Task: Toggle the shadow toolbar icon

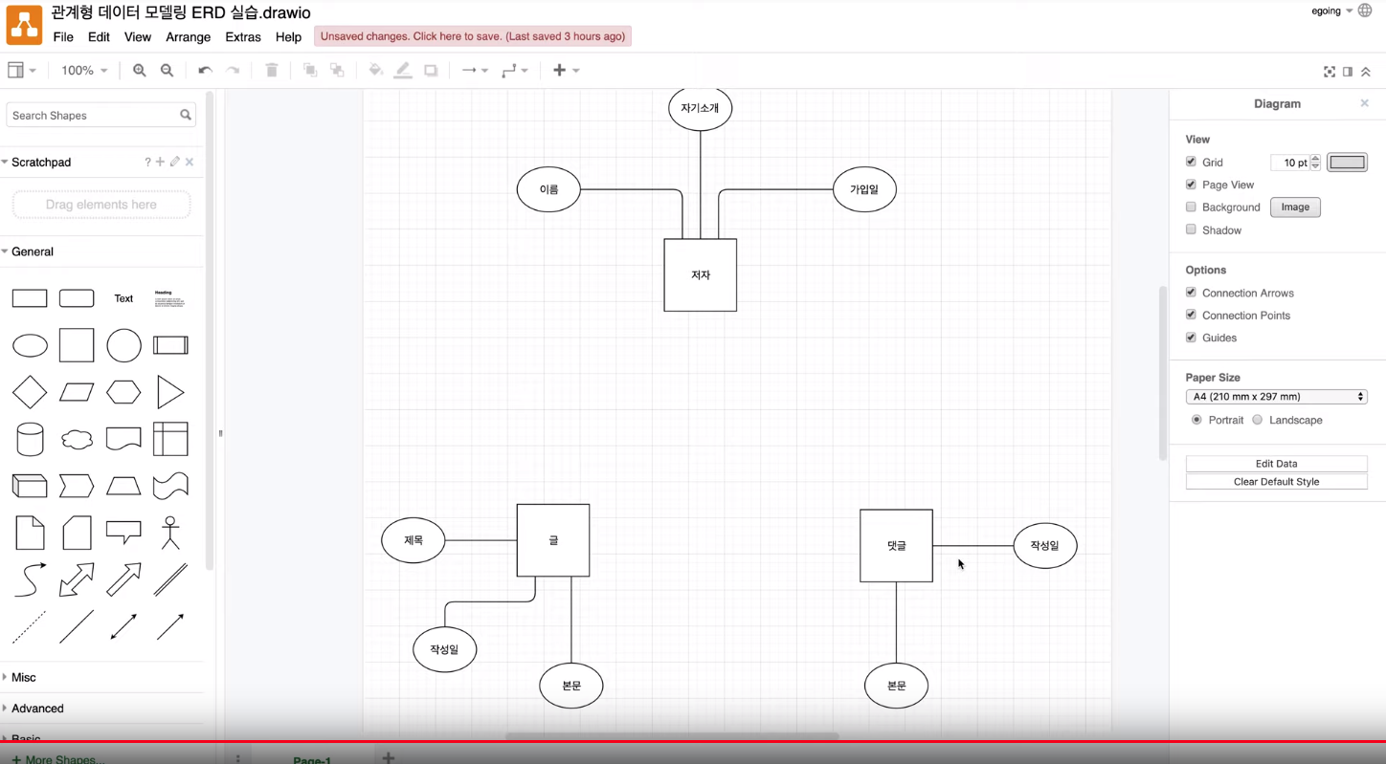Action: click(x=431, y=71)
